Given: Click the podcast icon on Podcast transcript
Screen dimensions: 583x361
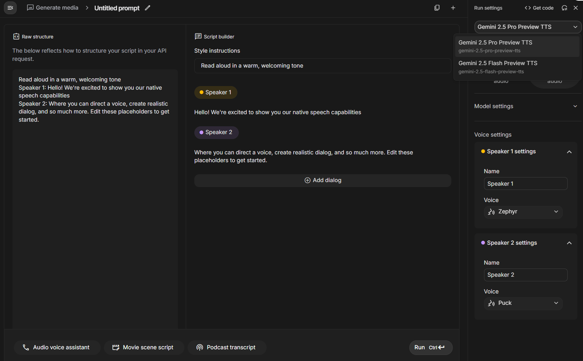Looking at the screenshot, I should click(200, 347).
